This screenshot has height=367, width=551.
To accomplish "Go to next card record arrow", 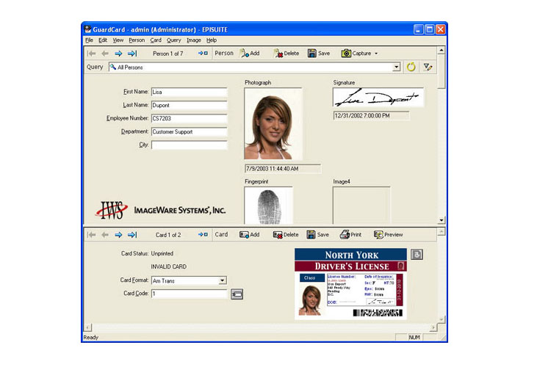I will (118, 235).
